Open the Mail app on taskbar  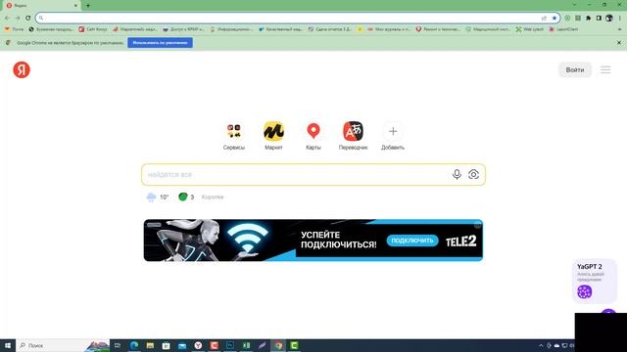pyautogui.click(x=182, y=345)
